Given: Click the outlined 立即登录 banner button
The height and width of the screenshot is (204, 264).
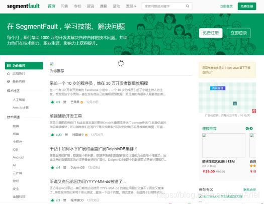Looking at the screenshot, I should point(239,33).
